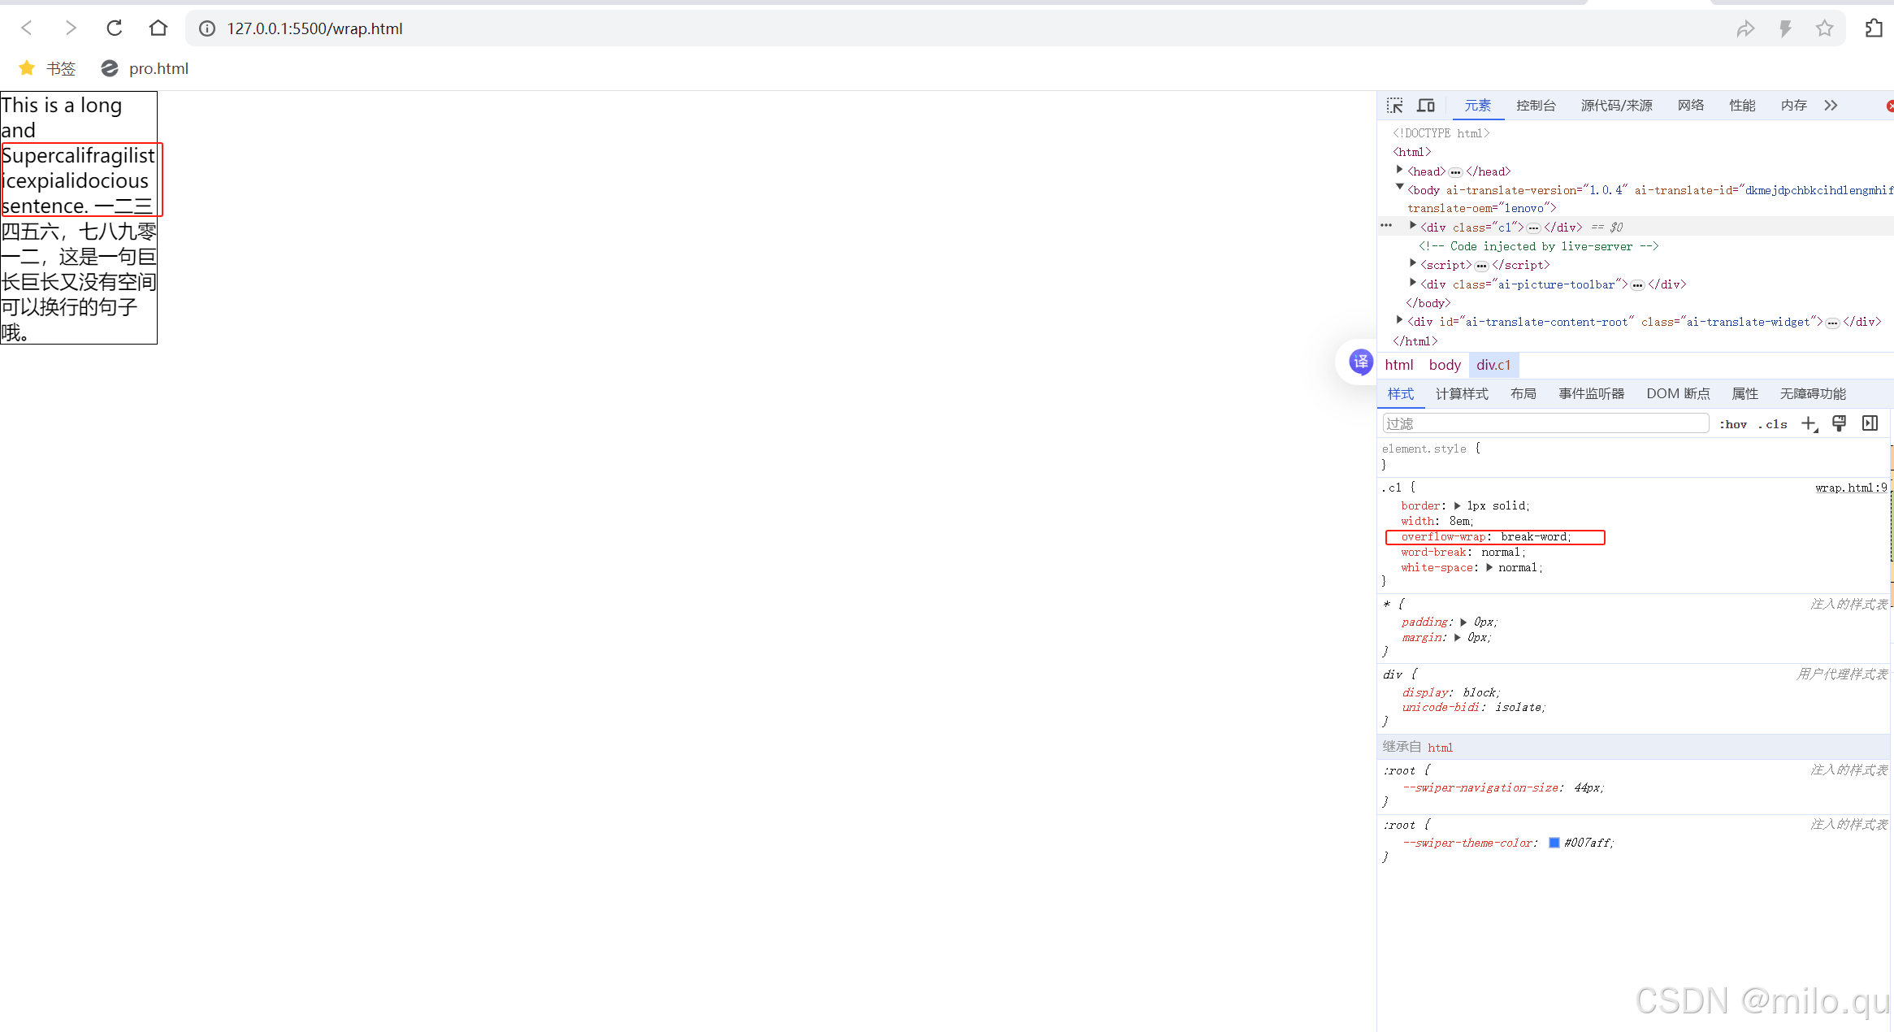Open the extensions puzzle icon
Viewport: 1894px width, 1032px height.
coord(1874,28)
